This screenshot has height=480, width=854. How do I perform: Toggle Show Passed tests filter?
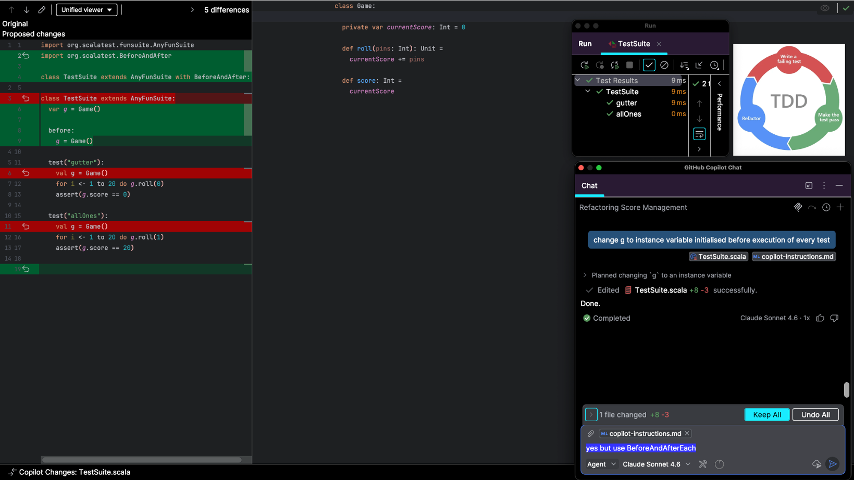649,65
